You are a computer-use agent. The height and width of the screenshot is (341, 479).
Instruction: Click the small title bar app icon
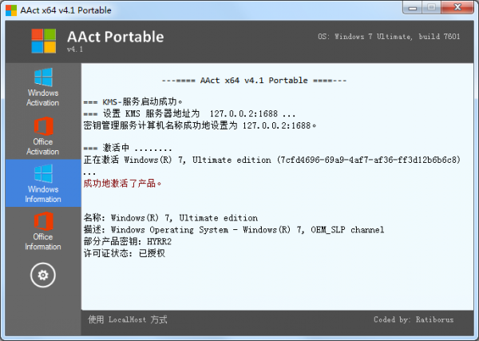click(x=11, y=10)
